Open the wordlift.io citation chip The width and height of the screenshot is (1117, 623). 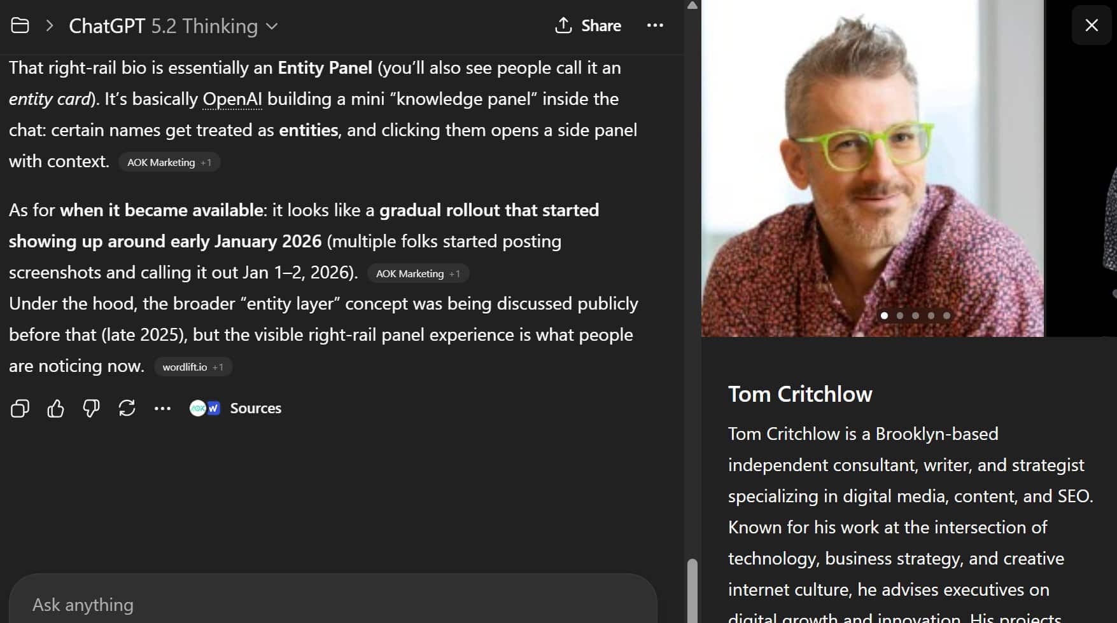[193, 367]
